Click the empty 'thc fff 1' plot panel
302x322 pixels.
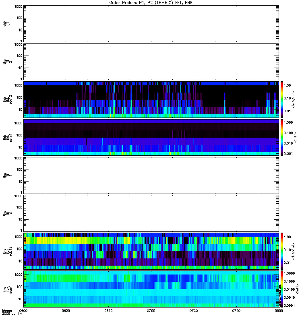151,175
